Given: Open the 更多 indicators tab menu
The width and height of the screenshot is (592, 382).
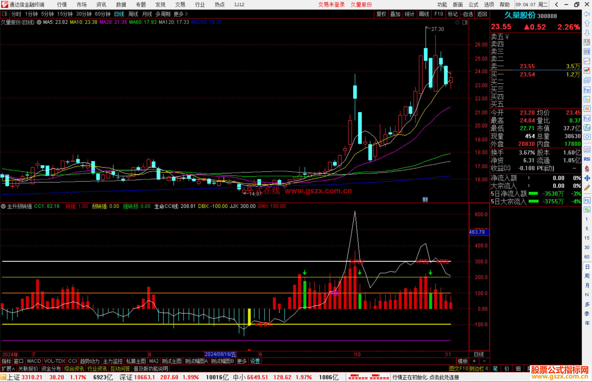Looking at the screenshot, I should (x=242, y=361).
